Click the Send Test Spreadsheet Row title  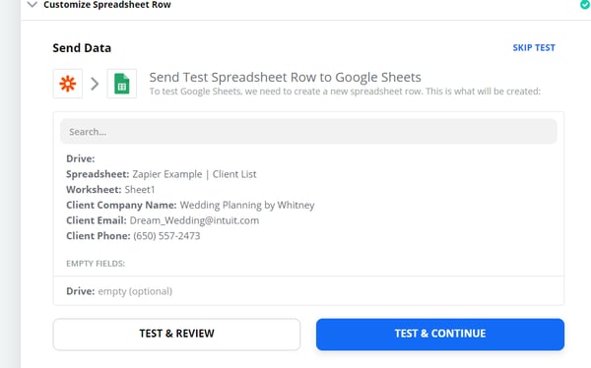[x=285, y=77]
